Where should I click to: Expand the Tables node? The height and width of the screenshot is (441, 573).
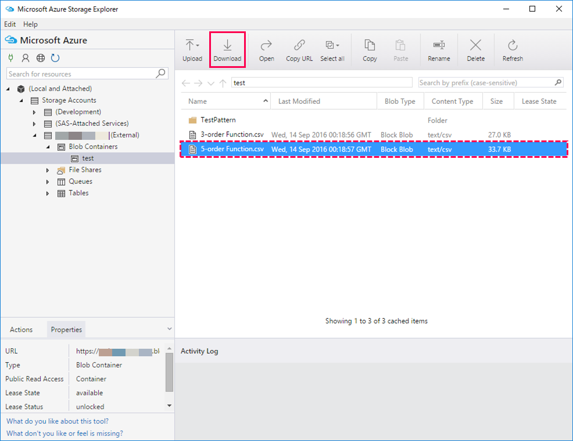(x=48, y=193)
